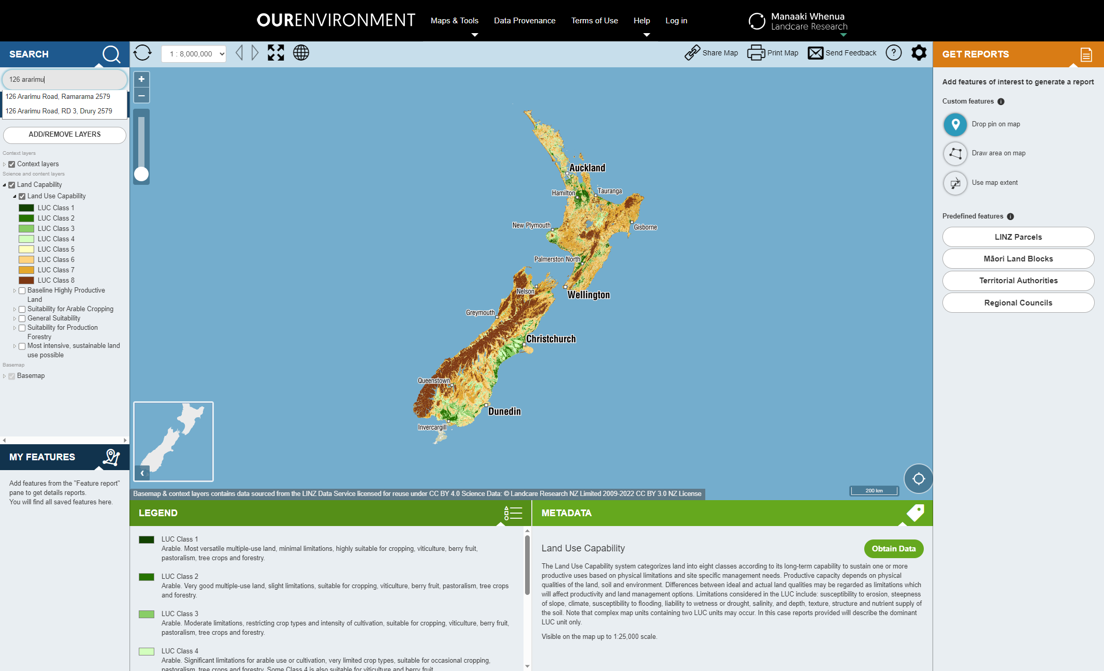This screenshot has width=1104, height=671.
Task: Expand the Most intensive land use node
Action: point(14,346)
